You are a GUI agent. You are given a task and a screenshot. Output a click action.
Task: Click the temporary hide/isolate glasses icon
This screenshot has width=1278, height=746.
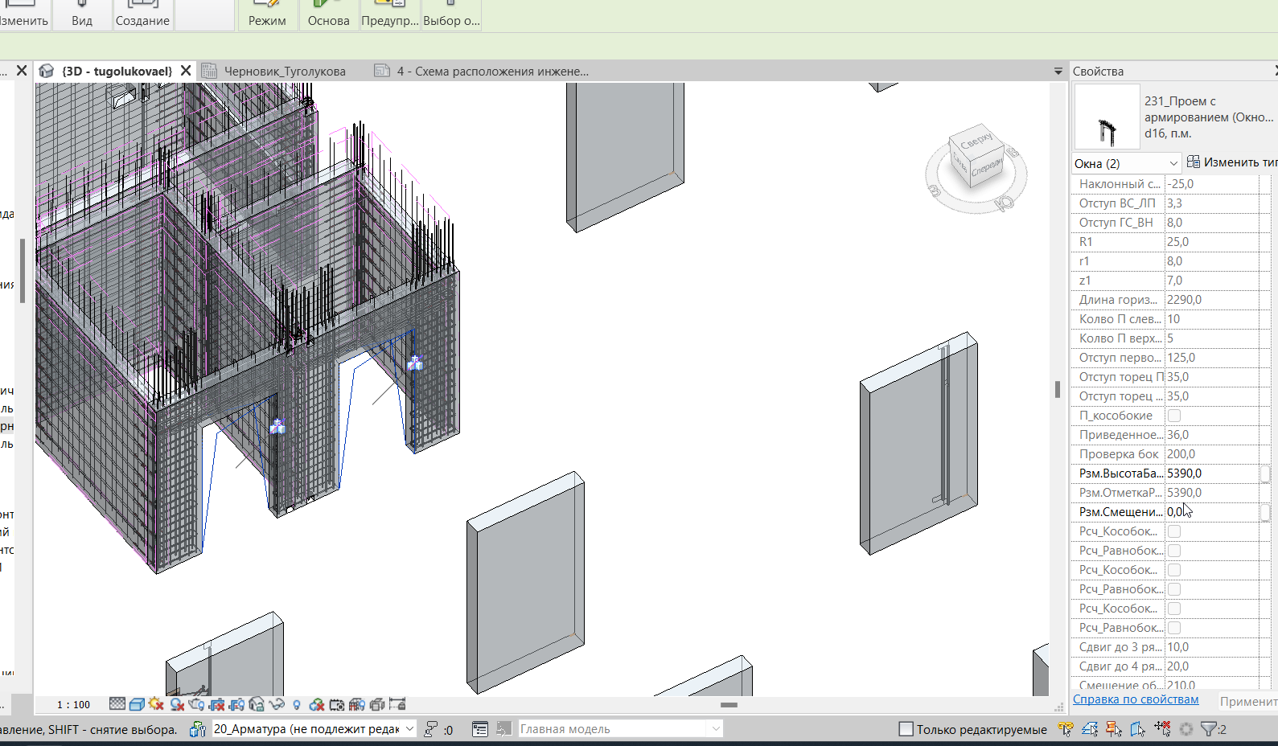click(x=277, y=704)
